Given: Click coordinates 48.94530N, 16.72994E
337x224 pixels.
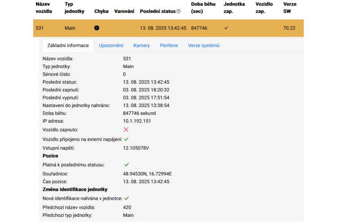Looking at the screenshot, I should pyautogui.click(x=147, y=174).
